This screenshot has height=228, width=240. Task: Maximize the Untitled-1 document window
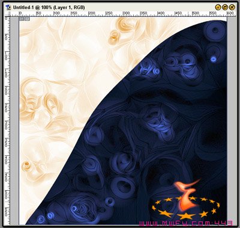pos(225,7)
